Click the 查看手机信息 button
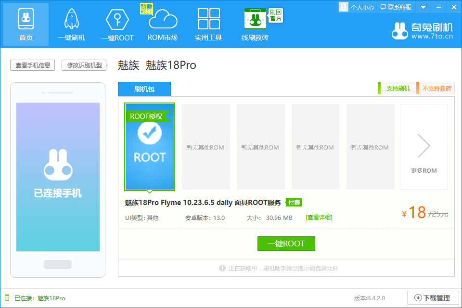Image resolution: width=462 pixels, height=308 pixels. 33,65
